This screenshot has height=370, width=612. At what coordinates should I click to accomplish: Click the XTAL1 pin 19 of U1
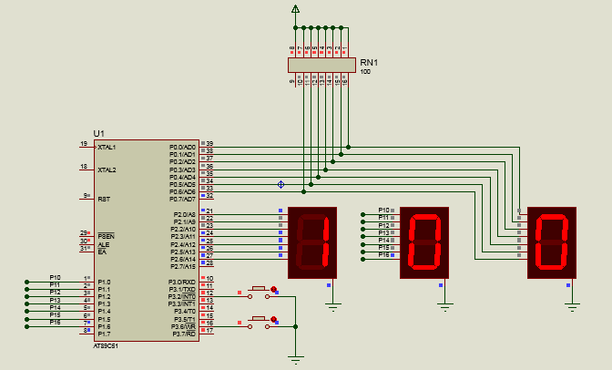click(x=85, y=146)
